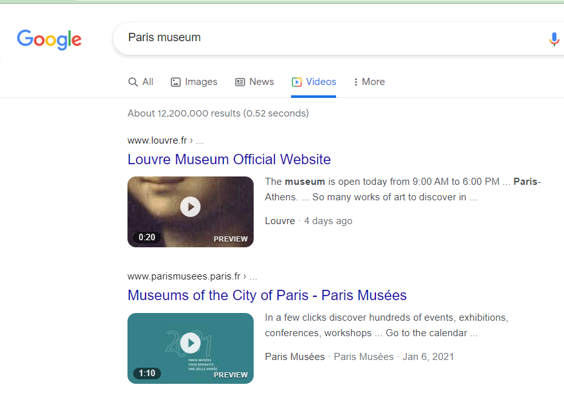Click the three-dot icon beside More
Image resolution: width=564 pixels, height=398 pixels.
point(356,82)
